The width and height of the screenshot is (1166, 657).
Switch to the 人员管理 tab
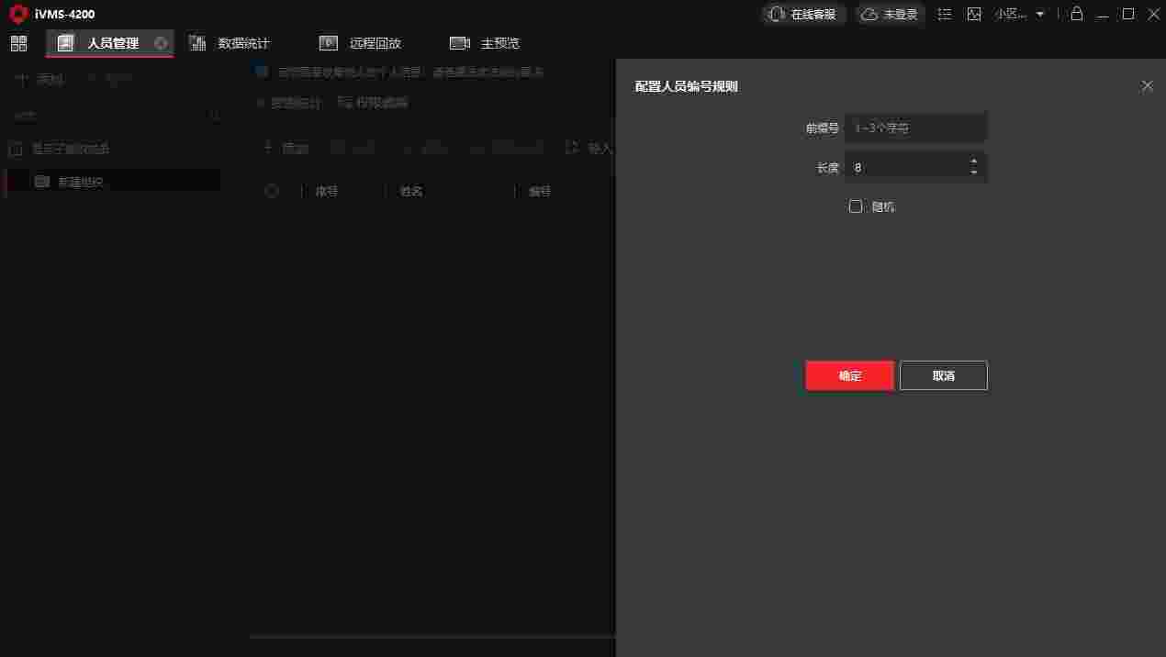(x=109, y=43)
